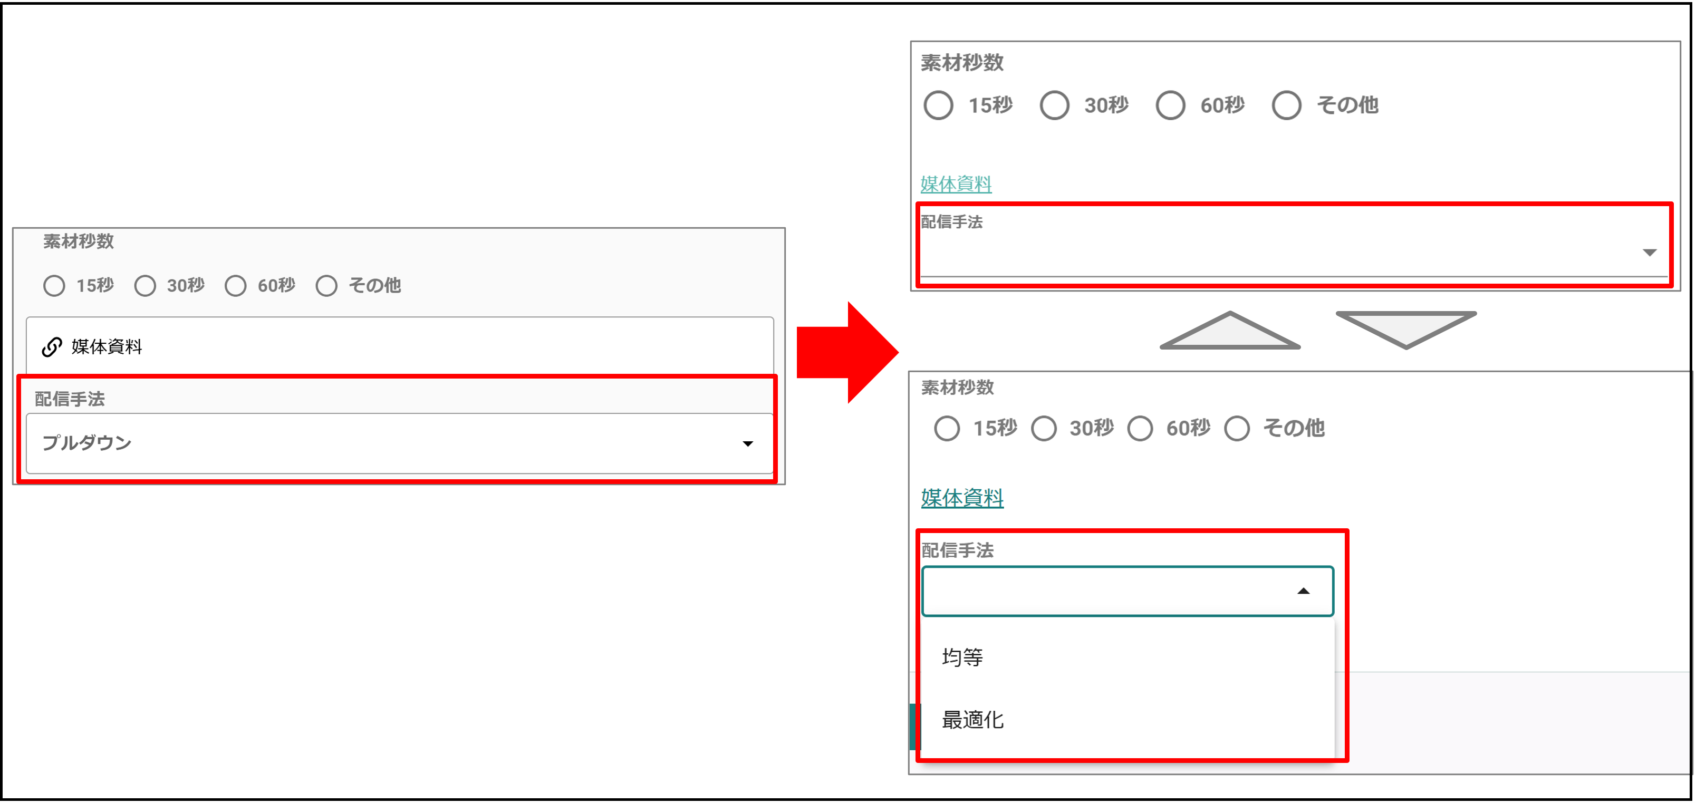
Task: Select その他 radio in top-right panel
Action: (1286, 105)
